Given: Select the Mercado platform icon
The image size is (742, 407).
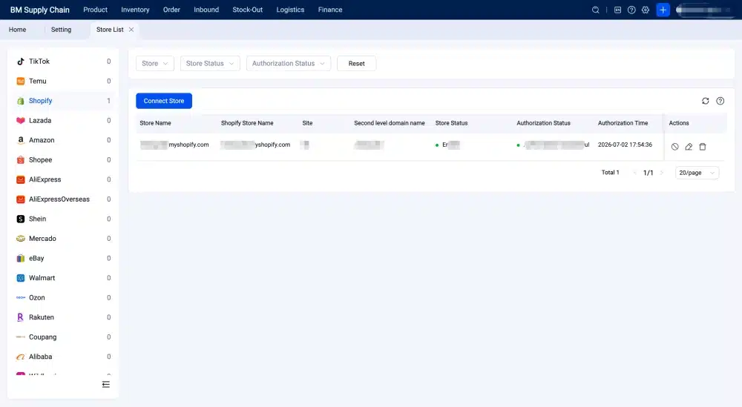Looking at the screenshot, I should pos(20,239).
